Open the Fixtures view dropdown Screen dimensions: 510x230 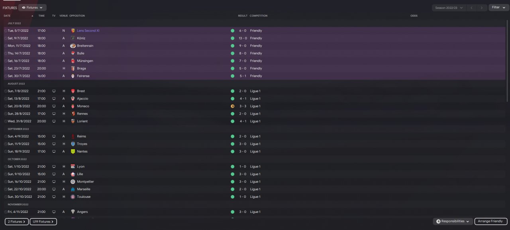[x=32, y=8]
